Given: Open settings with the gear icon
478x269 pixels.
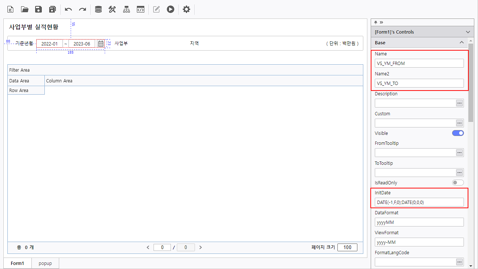Looking at the screenshot, I should tap(186, 9).
